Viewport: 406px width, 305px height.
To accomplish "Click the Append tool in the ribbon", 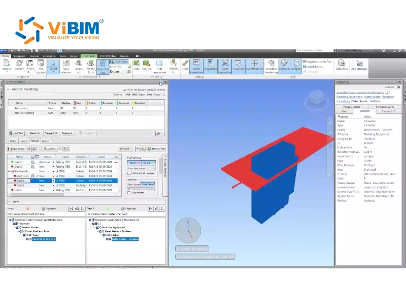I will [7, 65].
